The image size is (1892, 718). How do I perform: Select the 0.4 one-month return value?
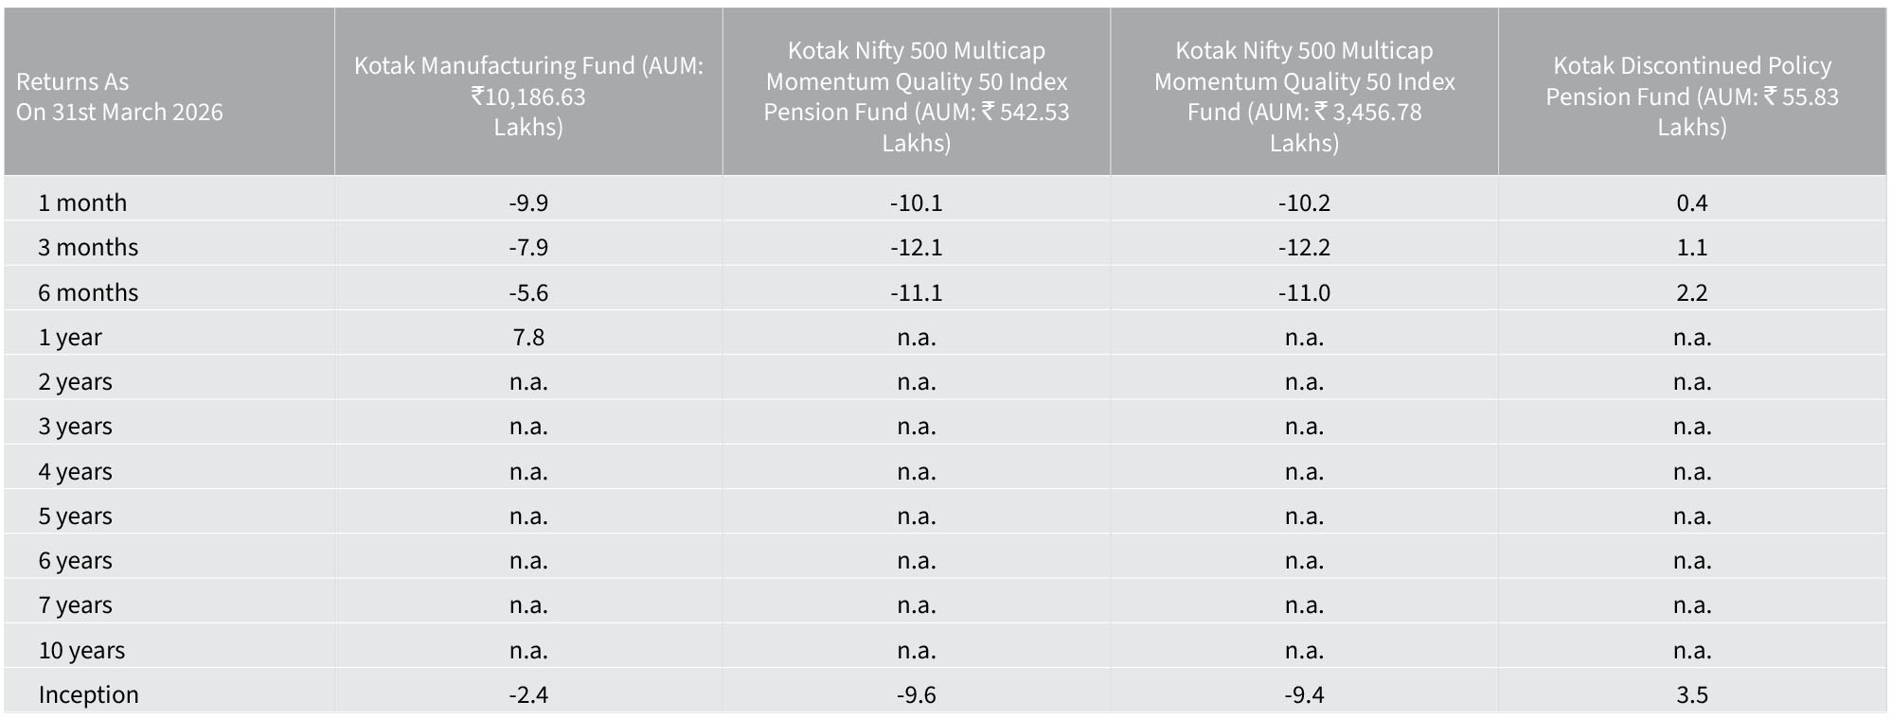point(1691,202)
